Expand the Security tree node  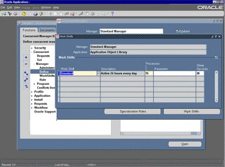32,48
